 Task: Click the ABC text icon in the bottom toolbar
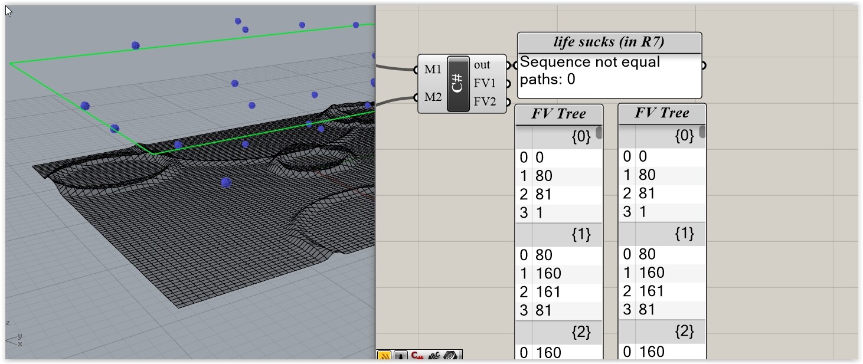[434, 356]
